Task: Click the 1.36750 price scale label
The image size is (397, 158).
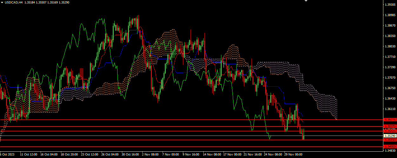Action: (390, 88)
